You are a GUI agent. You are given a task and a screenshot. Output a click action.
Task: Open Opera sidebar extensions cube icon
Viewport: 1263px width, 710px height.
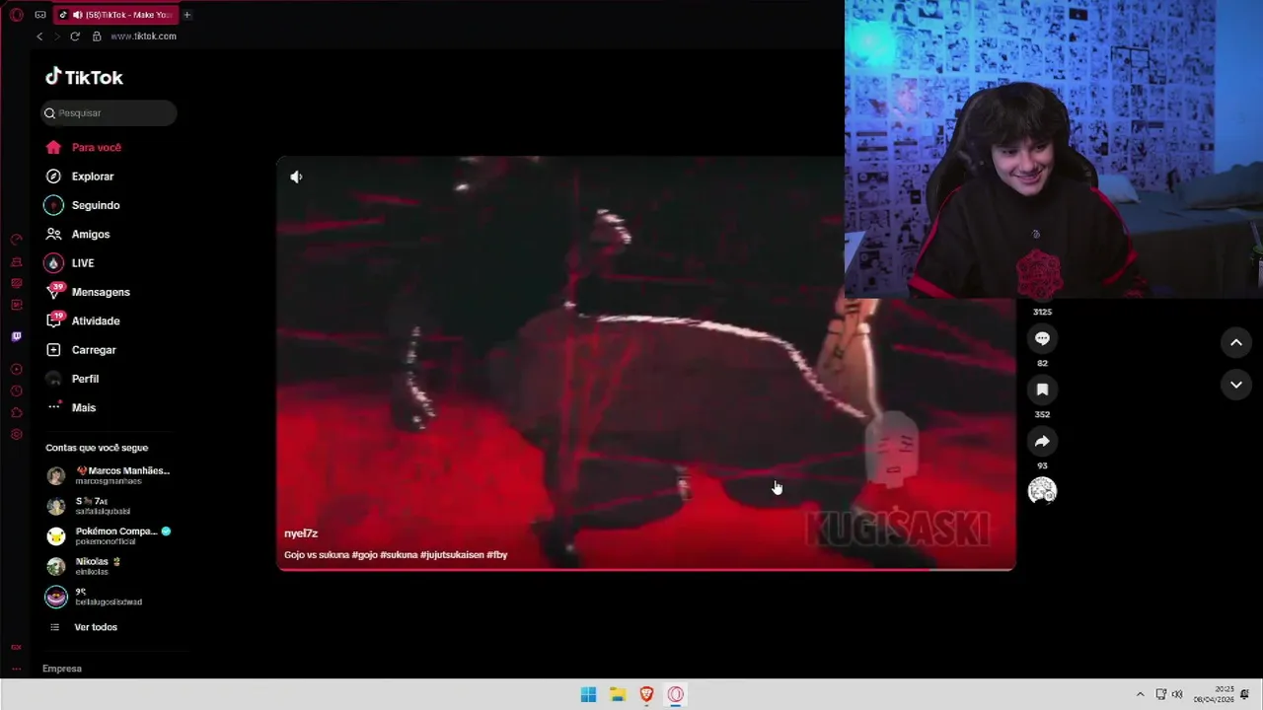click(x=16, y=412)
